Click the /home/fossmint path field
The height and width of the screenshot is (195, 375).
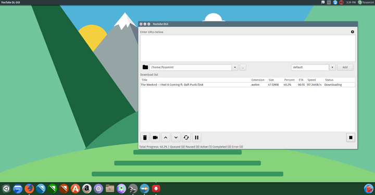[x=191, y=67]
